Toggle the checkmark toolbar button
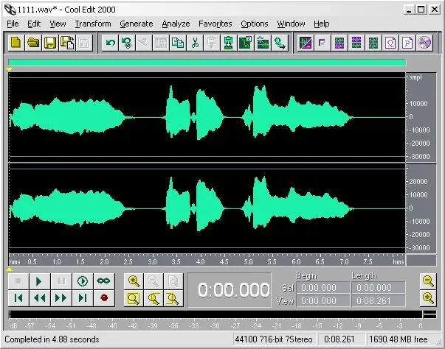This screenshot has width=445, height=349. [322, 43]
